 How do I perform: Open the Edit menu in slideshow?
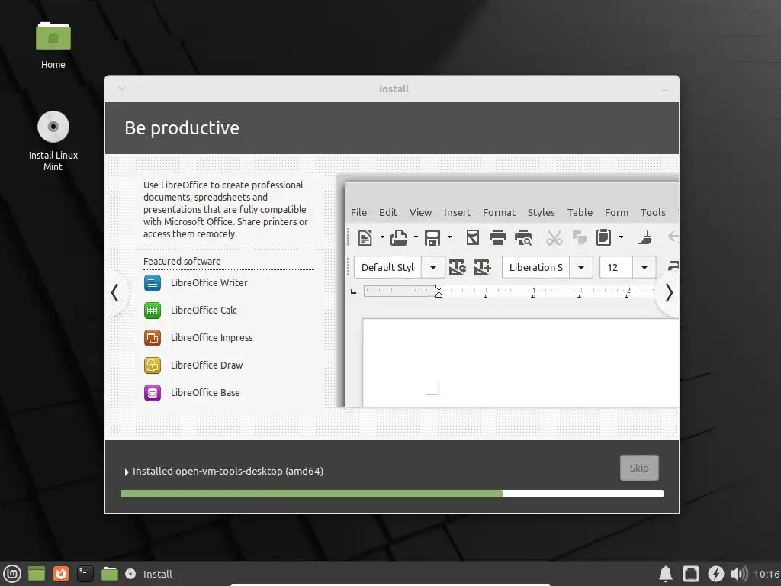388,213
